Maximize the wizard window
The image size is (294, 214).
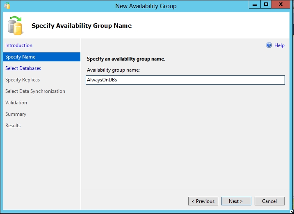point(266,5)
